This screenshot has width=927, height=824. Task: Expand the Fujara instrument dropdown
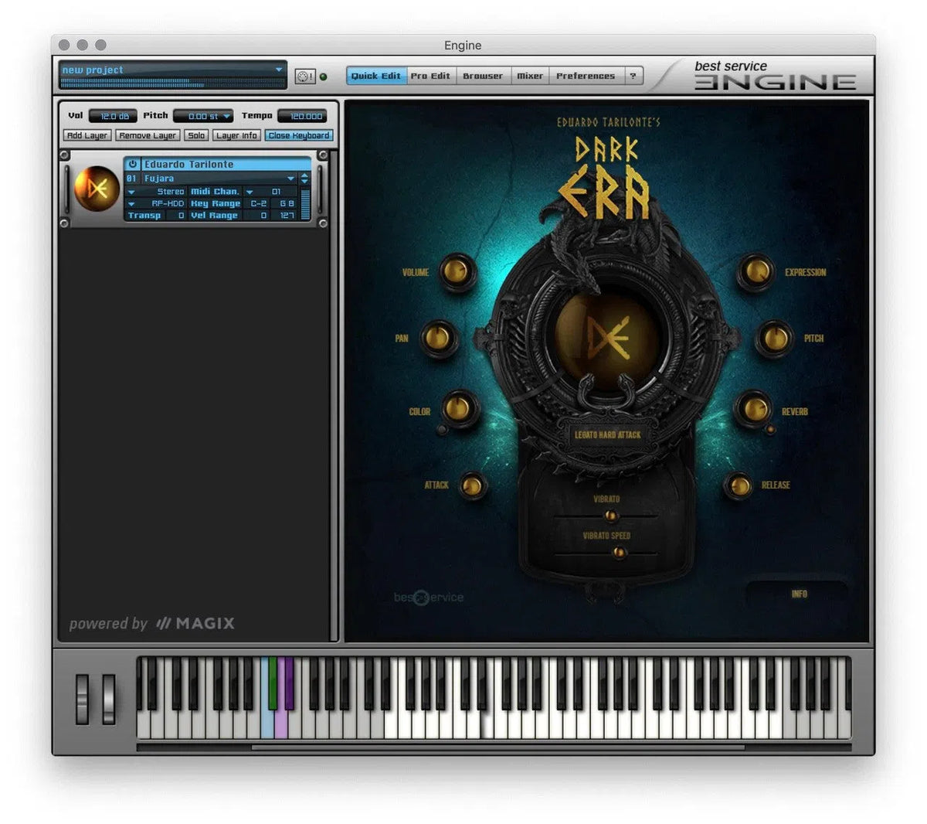[x=291, y=179]
